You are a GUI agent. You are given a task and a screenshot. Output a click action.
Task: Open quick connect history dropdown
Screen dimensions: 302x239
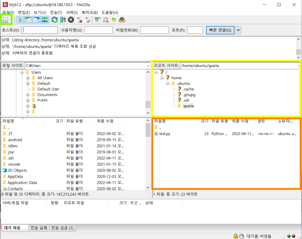238,30
